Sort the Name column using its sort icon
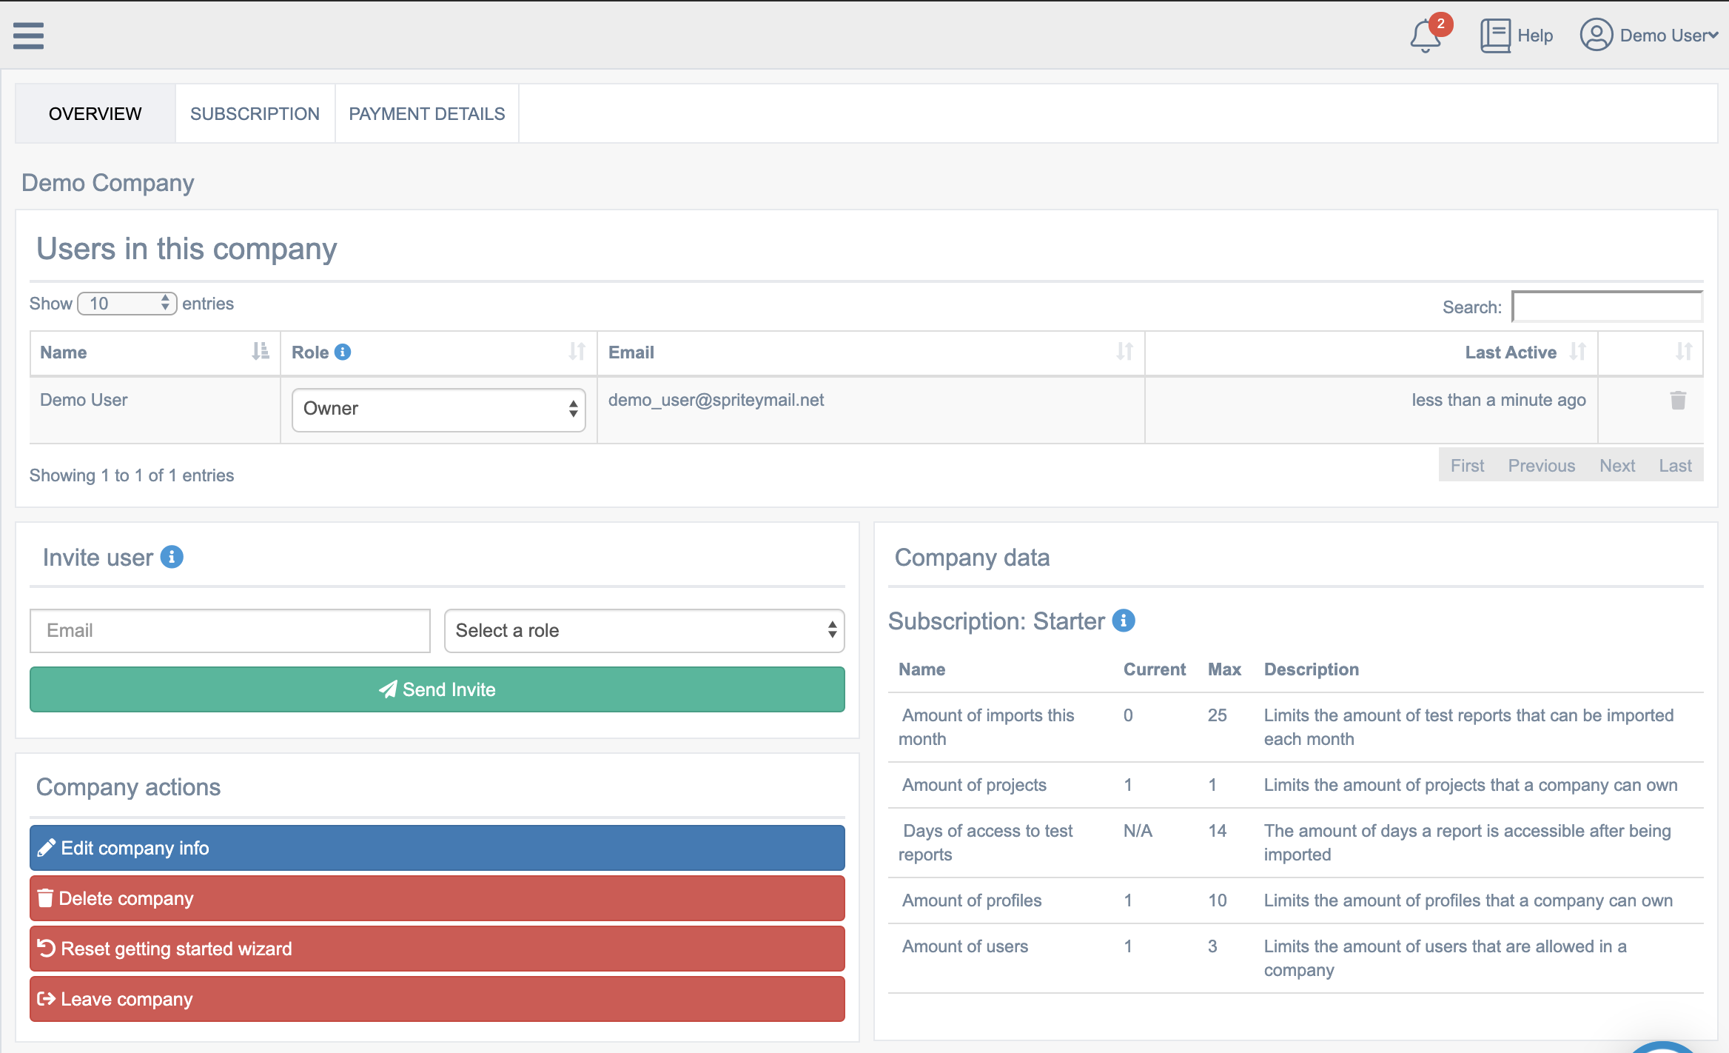 (x=260, y=352)
